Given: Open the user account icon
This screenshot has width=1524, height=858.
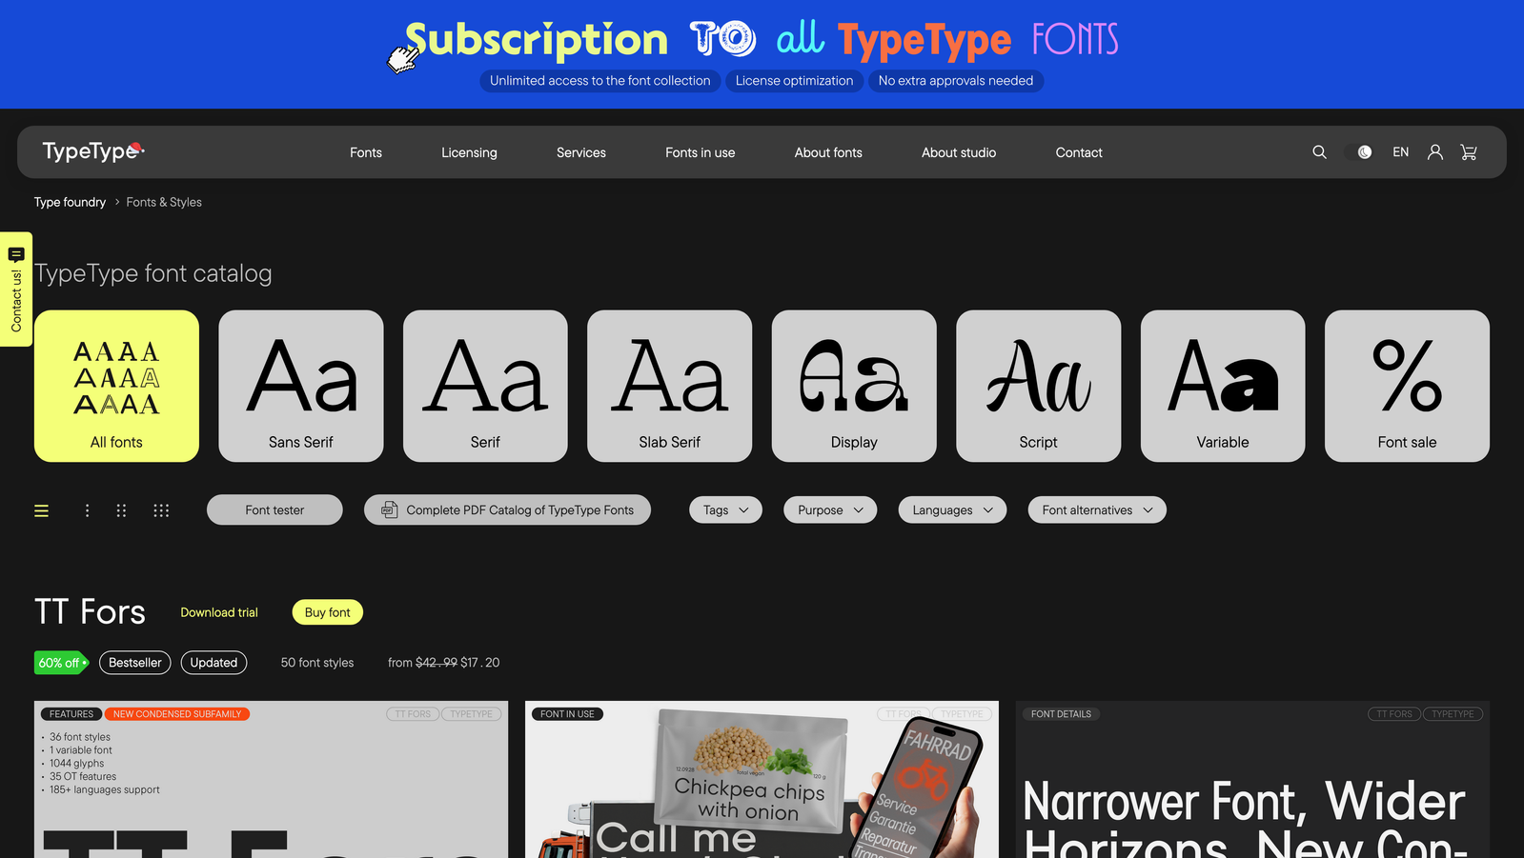Looking at the screenshot, I should tap(1434, 152).
